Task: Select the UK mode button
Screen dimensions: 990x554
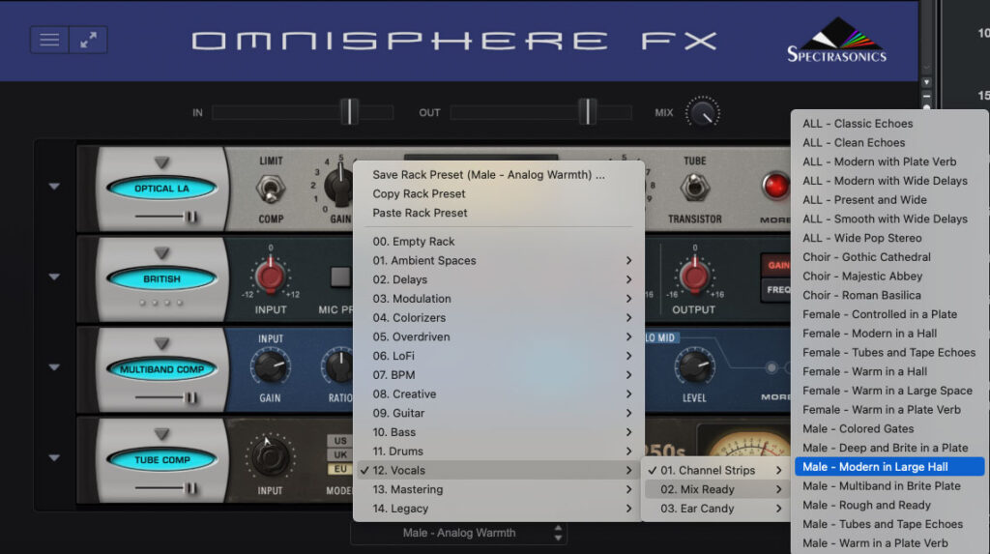Action: 340,454
